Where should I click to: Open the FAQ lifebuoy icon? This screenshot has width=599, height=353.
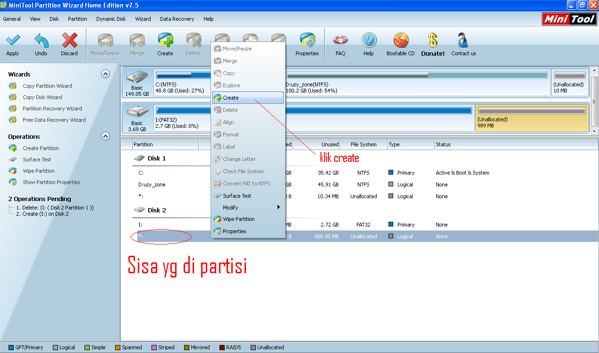340,41
